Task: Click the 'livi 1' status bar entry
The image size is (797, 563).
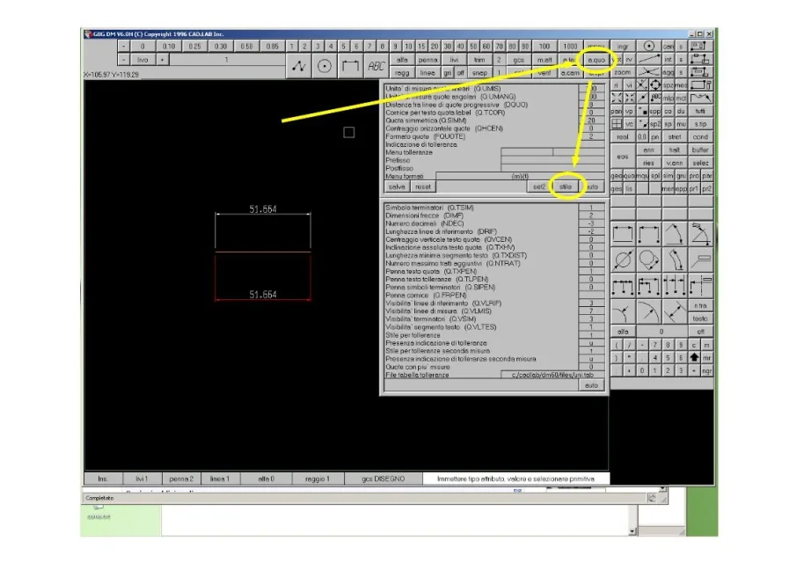Action: (142, 479)
